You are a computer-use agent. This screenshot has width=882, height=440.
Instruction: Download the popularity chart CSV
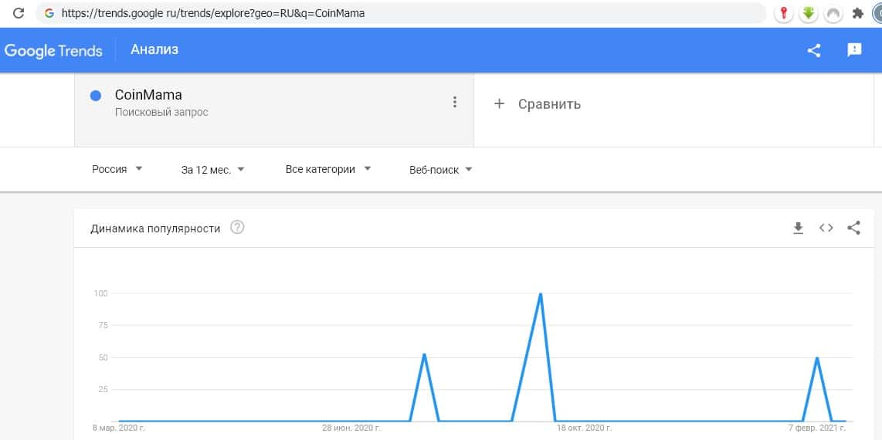click(x=799, y=228)
